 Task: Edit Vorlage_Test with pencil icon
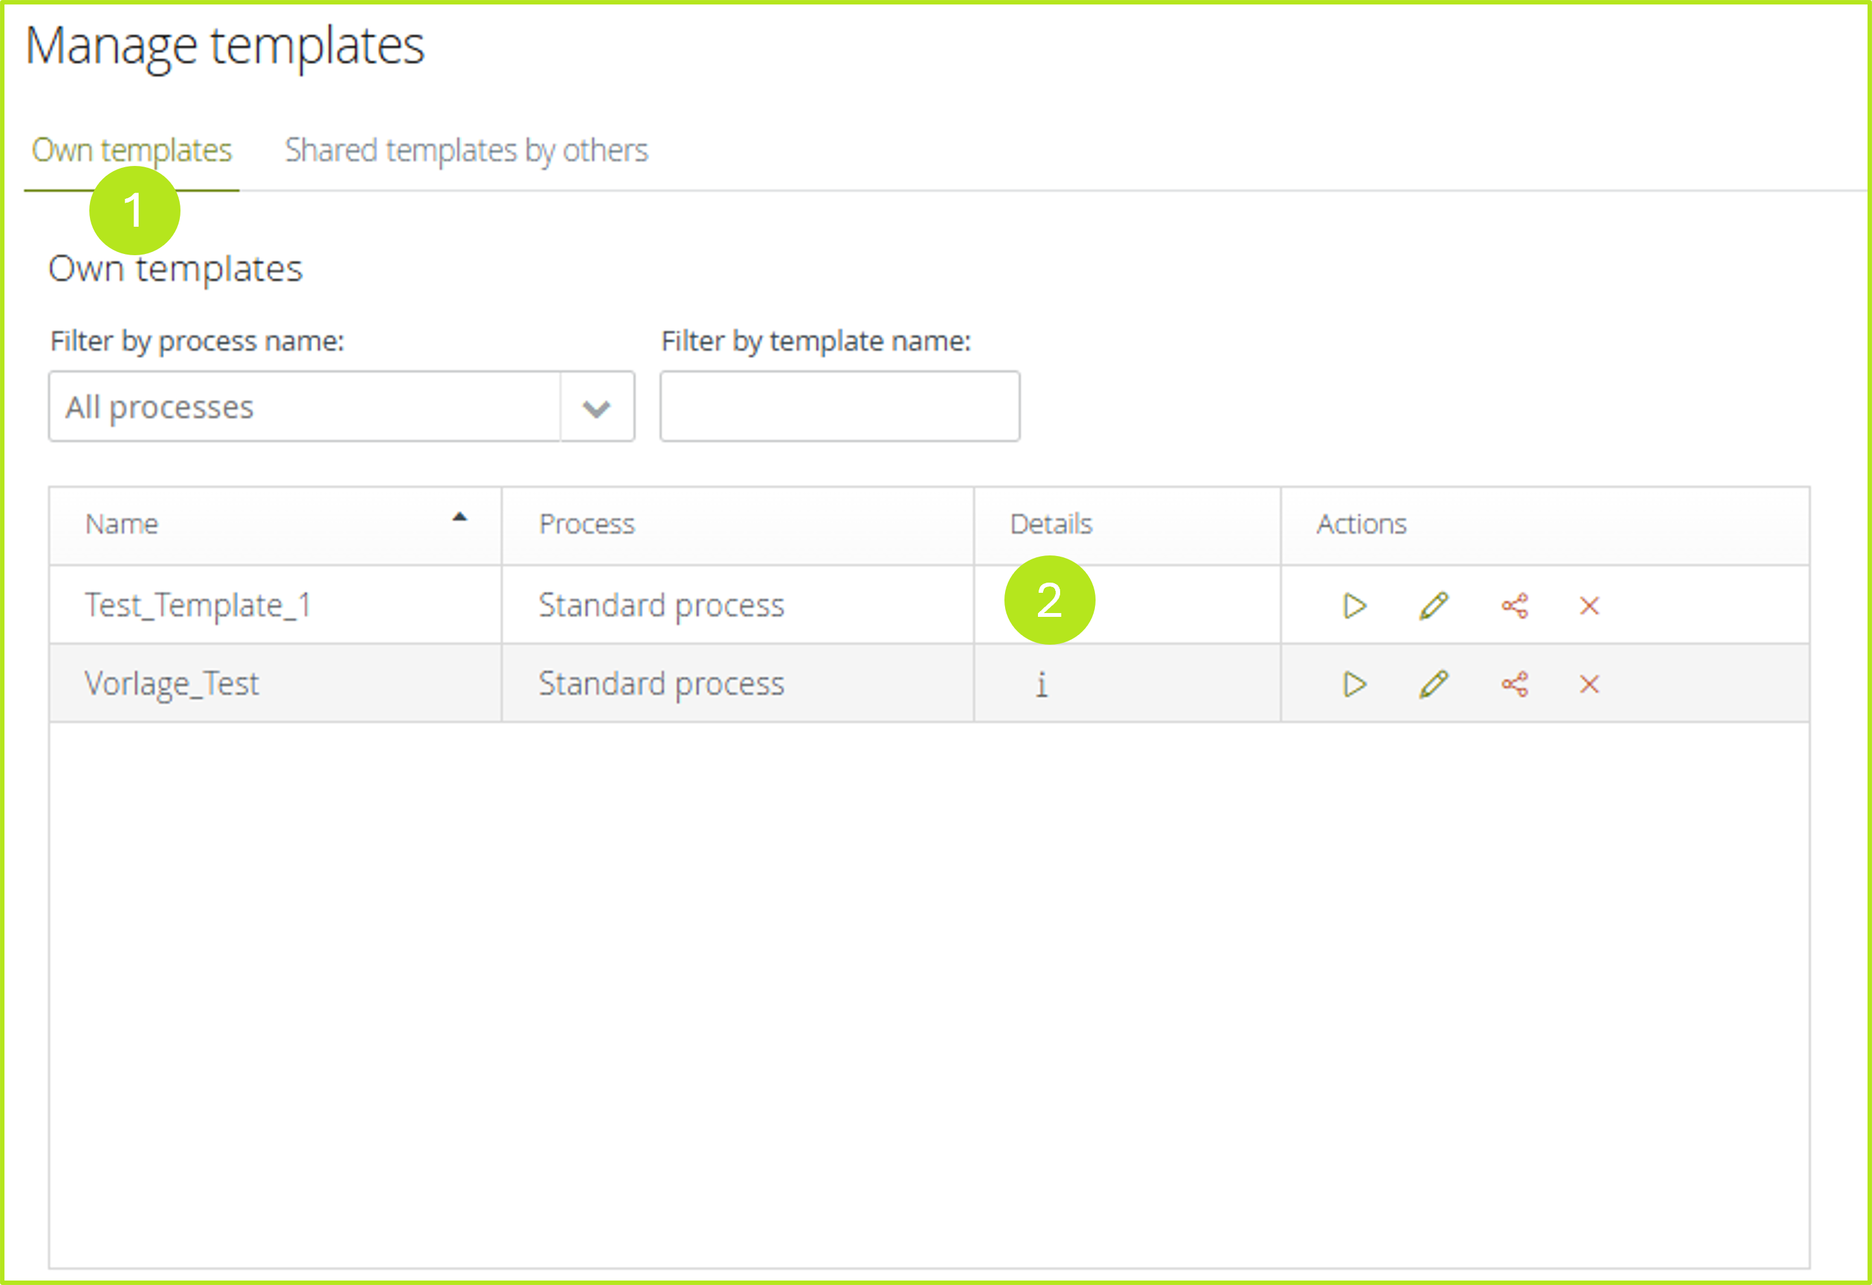click(1434, 684)
